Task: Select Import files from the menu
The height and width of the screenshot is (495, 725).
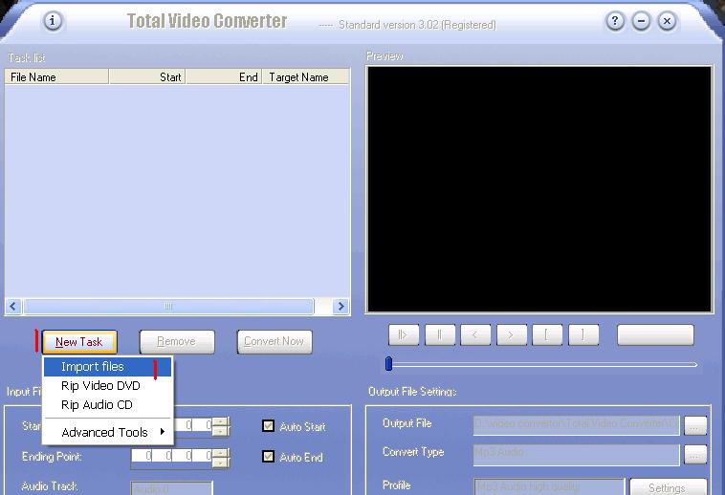Action: tap(107, 367)
